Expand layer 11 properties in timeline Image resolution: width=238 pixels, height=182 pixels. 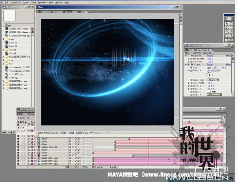pyautogui.click(x=29, y=158)
